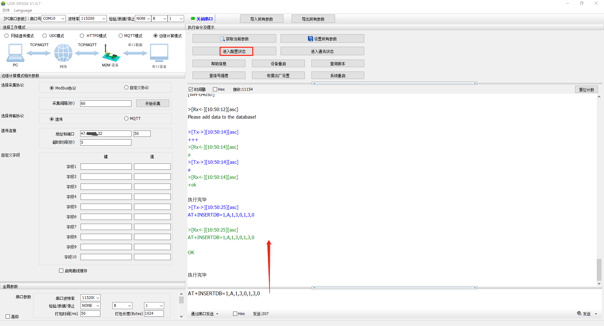604x326 pixels.
Task: Open the File menu
Action: pyautogui.click(x=6, y=10)
